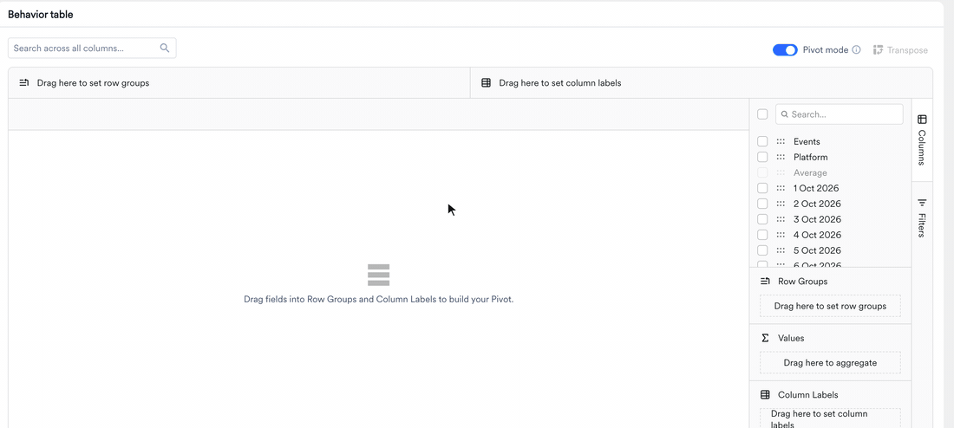Open the Filters side tab
954x428 pixels.
pos(922,217)
